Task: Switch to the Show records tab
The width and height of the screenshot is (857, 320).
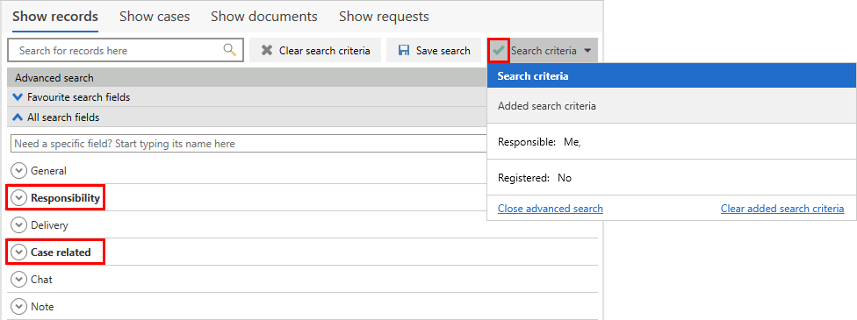Action: coord(55,17)
